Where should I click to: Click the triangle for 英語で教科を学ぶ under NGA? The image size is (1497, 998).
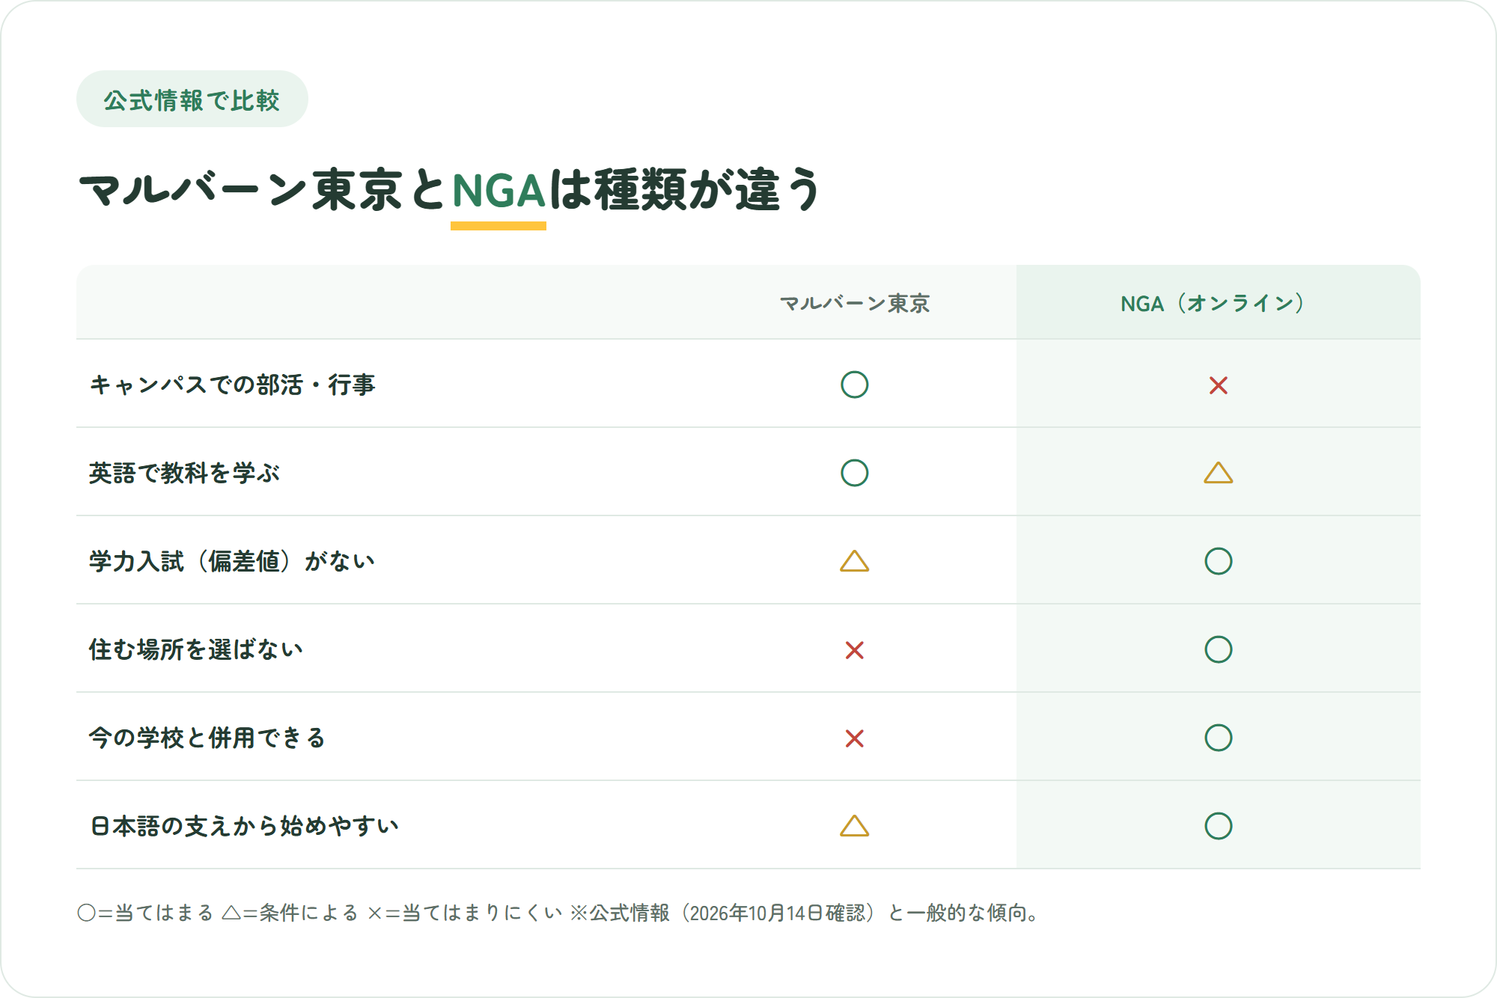click(x=1218, y=473)
